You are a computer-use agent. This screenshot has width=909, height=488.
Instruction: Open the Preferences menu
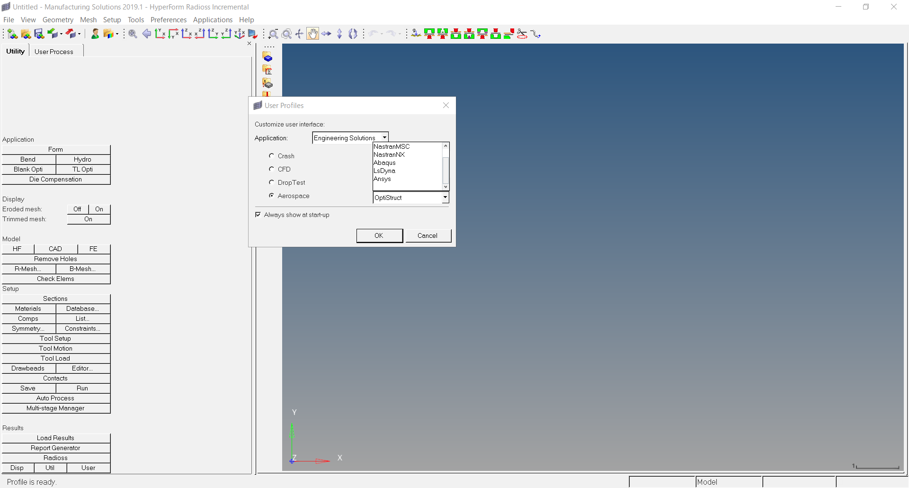[x=169, y=19]
